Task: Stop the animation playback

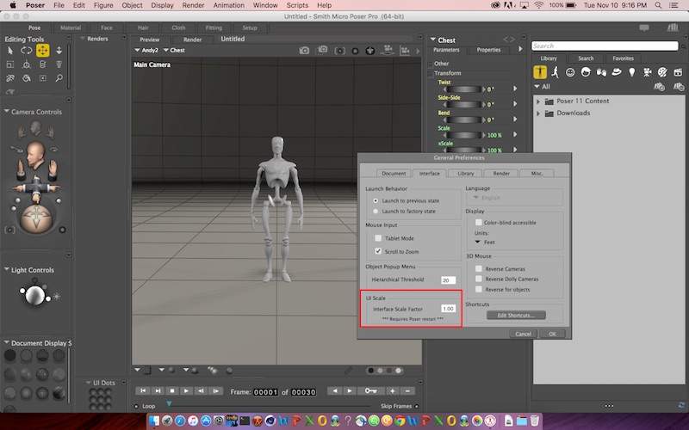Action: 172,390
